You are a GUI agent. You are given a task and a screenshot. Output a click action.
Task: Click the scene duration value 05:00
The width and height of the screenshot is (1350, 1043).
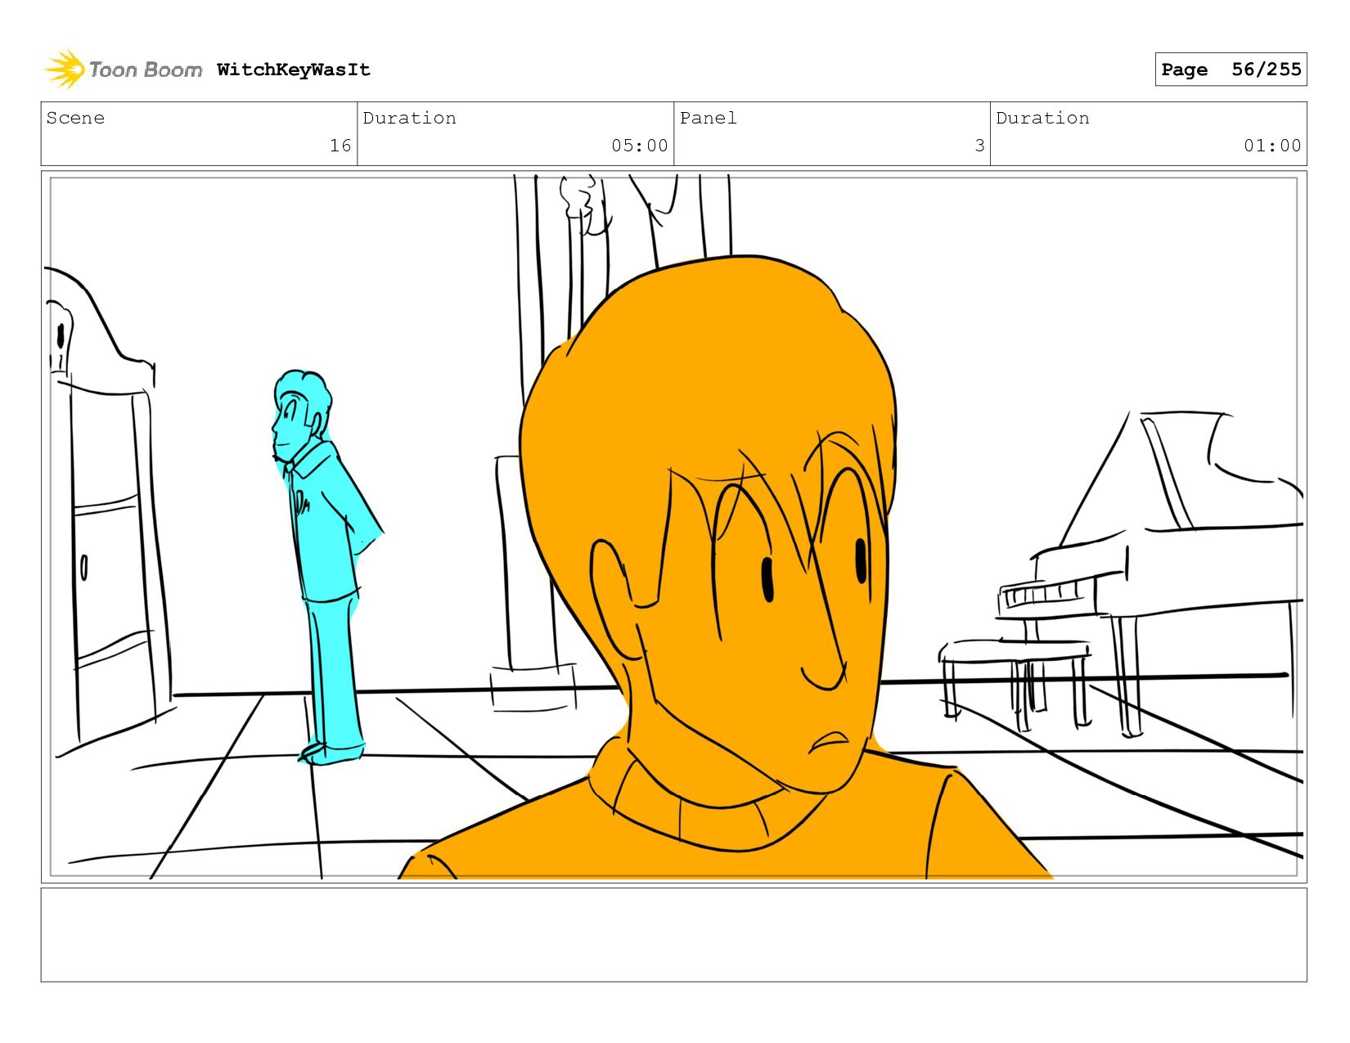coord(640,146)
